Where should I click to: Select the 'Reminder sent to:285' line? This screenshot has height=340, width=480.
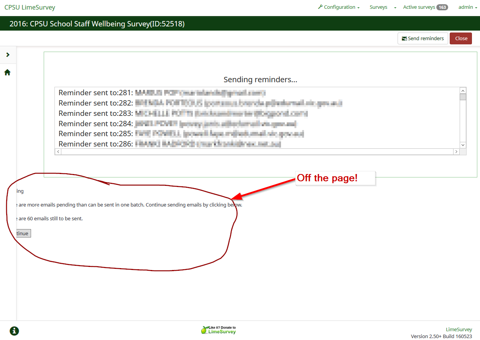point(181,134)
